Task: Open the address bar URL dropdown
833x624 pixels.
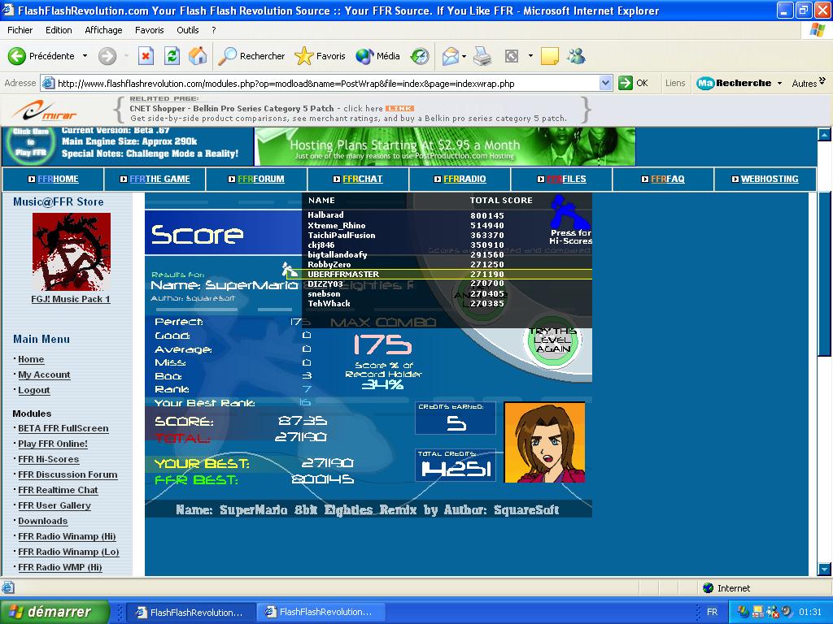Action: [x=605, y=83]
